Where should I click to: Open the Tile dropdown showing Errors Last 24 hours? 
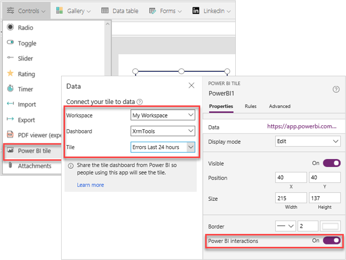[162, 147]
